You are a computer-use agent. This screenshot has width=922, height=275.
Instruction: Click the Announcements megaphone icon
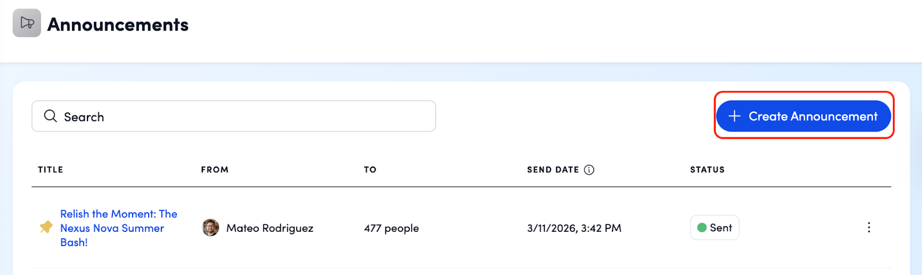tap(27, 23)
